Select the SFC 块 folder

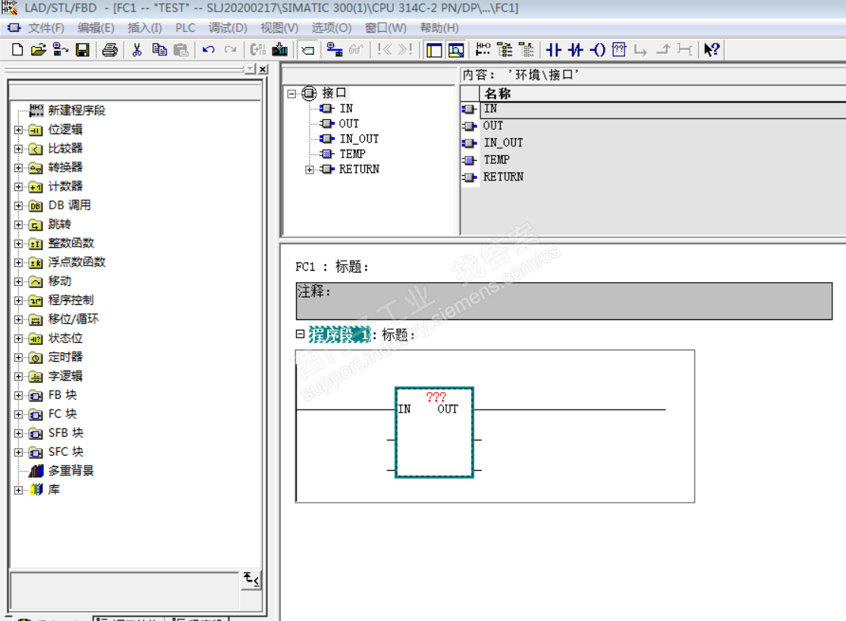[x=66, y=452]
